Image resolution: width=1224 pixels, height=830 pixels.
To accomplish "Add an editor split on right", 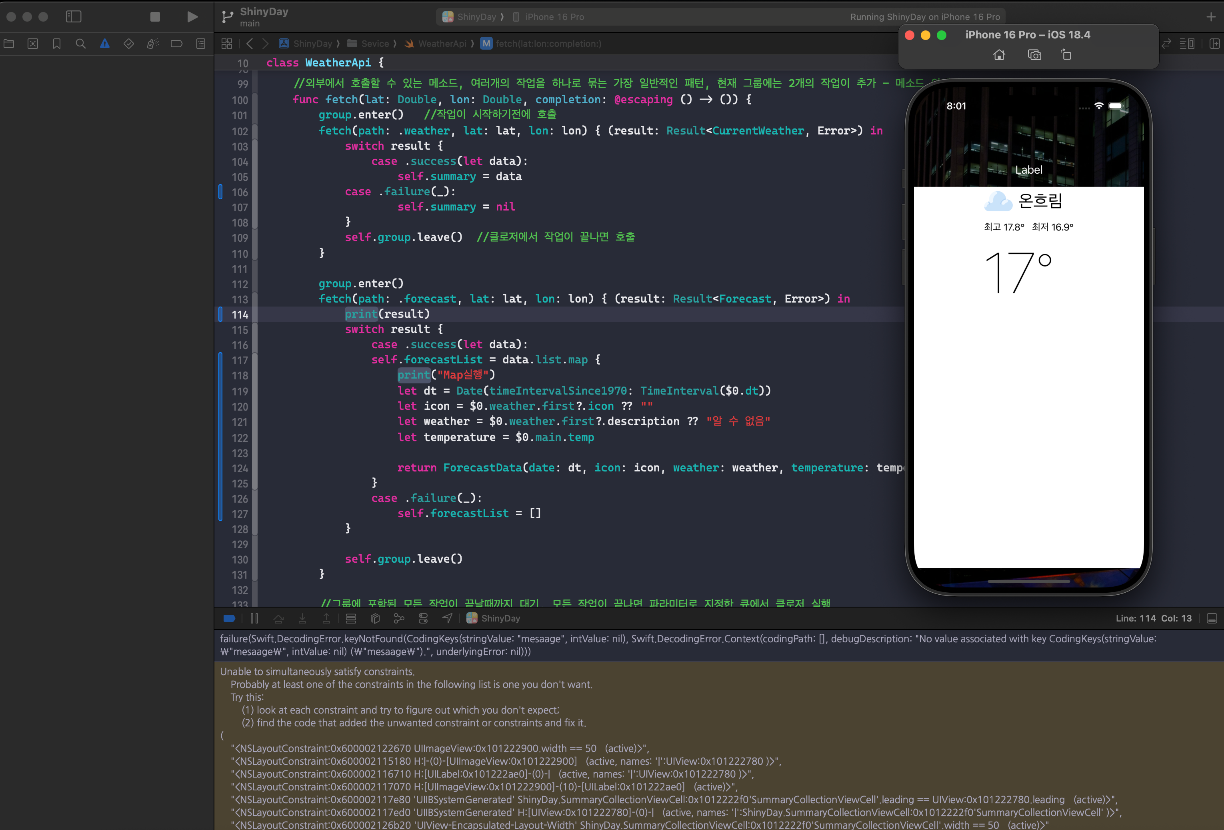I will tap(1214, 44).
